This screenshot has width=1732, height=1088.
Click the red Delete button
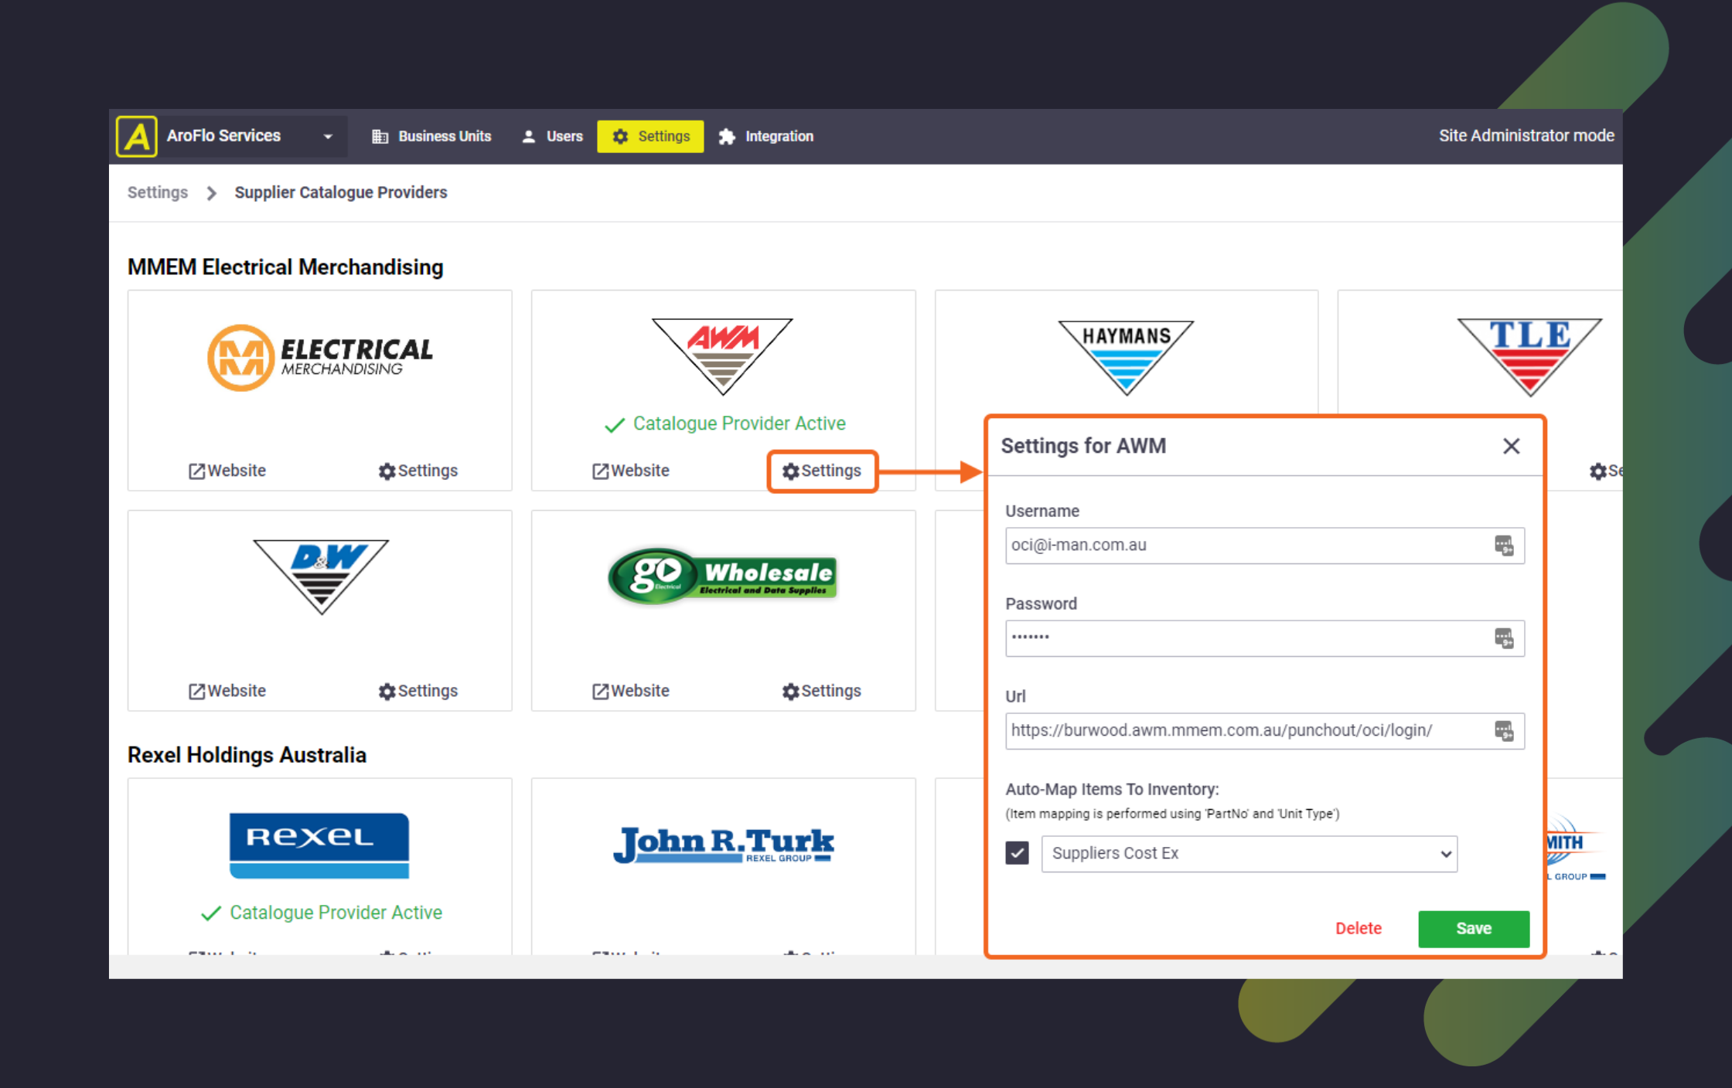(x=1359, y=929)
